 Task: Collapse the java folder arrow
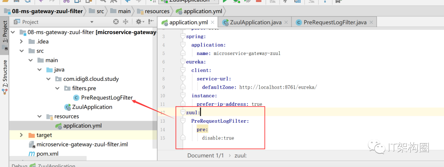point(39,69)
